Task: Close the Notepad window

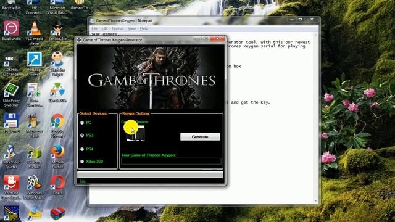Action: pyautogui.click(x=312, y=19)
